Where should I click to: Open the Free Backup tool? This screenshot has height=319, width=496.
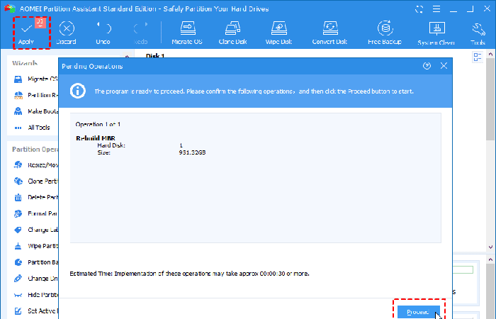(385, 33)
